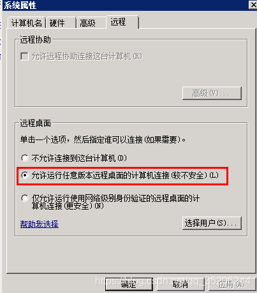The height and width of the screenshot is (293, 257).
Task: Select the 高级 tab
Action: 91,23
